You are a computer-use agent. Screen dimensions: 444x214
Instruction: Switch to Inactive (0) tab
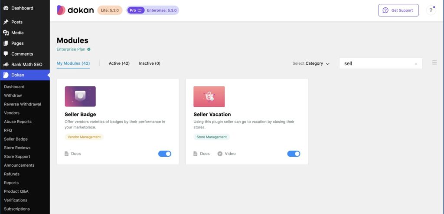[150, 63]
